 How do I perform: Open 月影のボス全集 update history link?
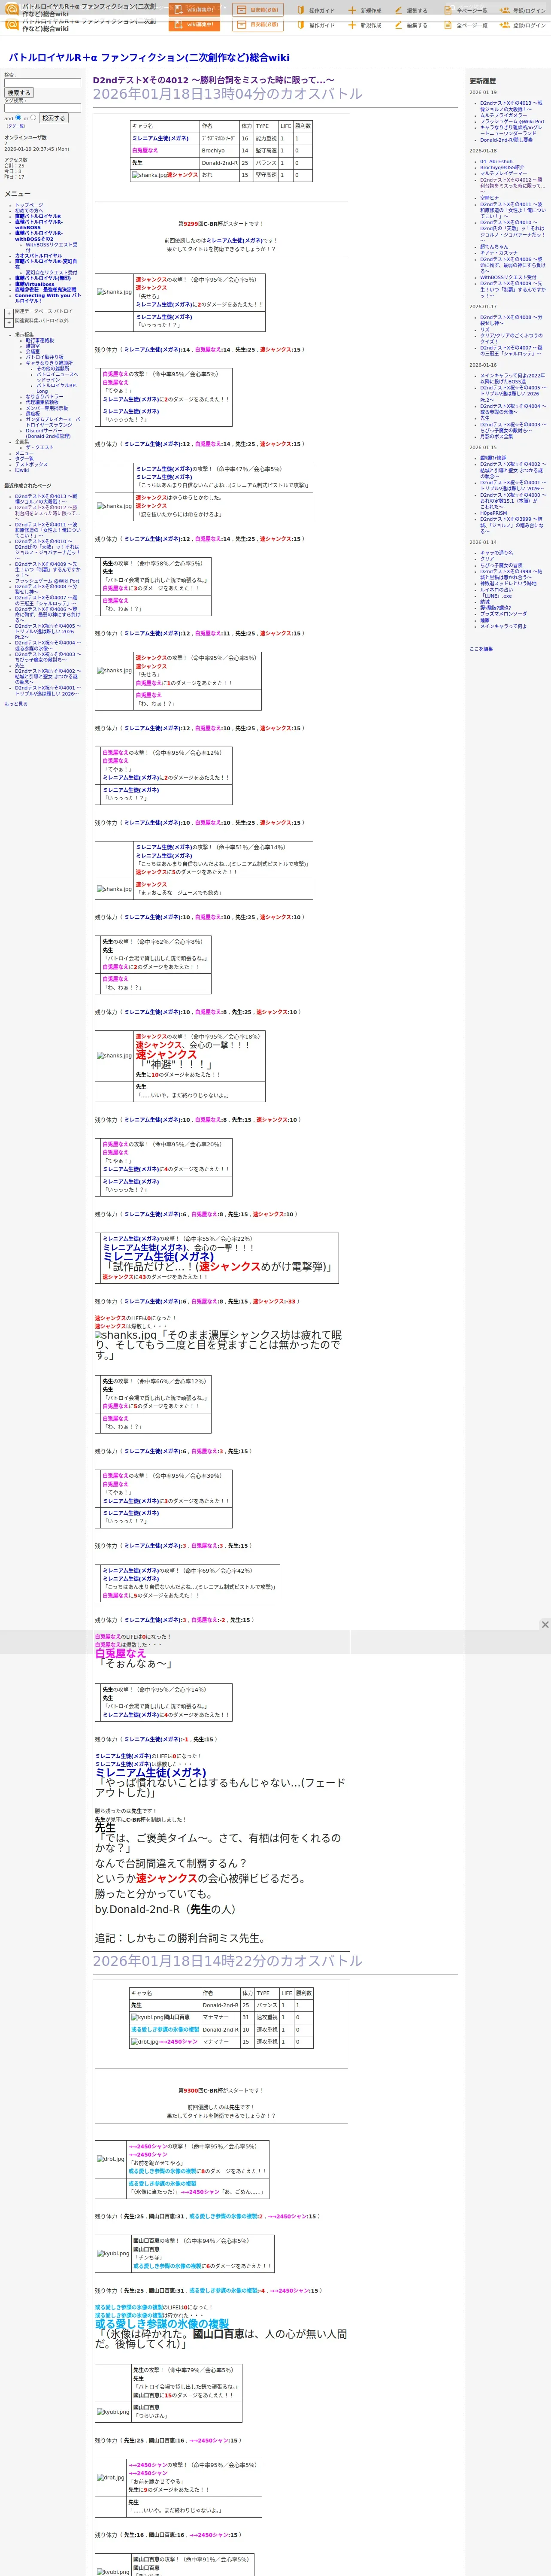[x=497, y=436]
